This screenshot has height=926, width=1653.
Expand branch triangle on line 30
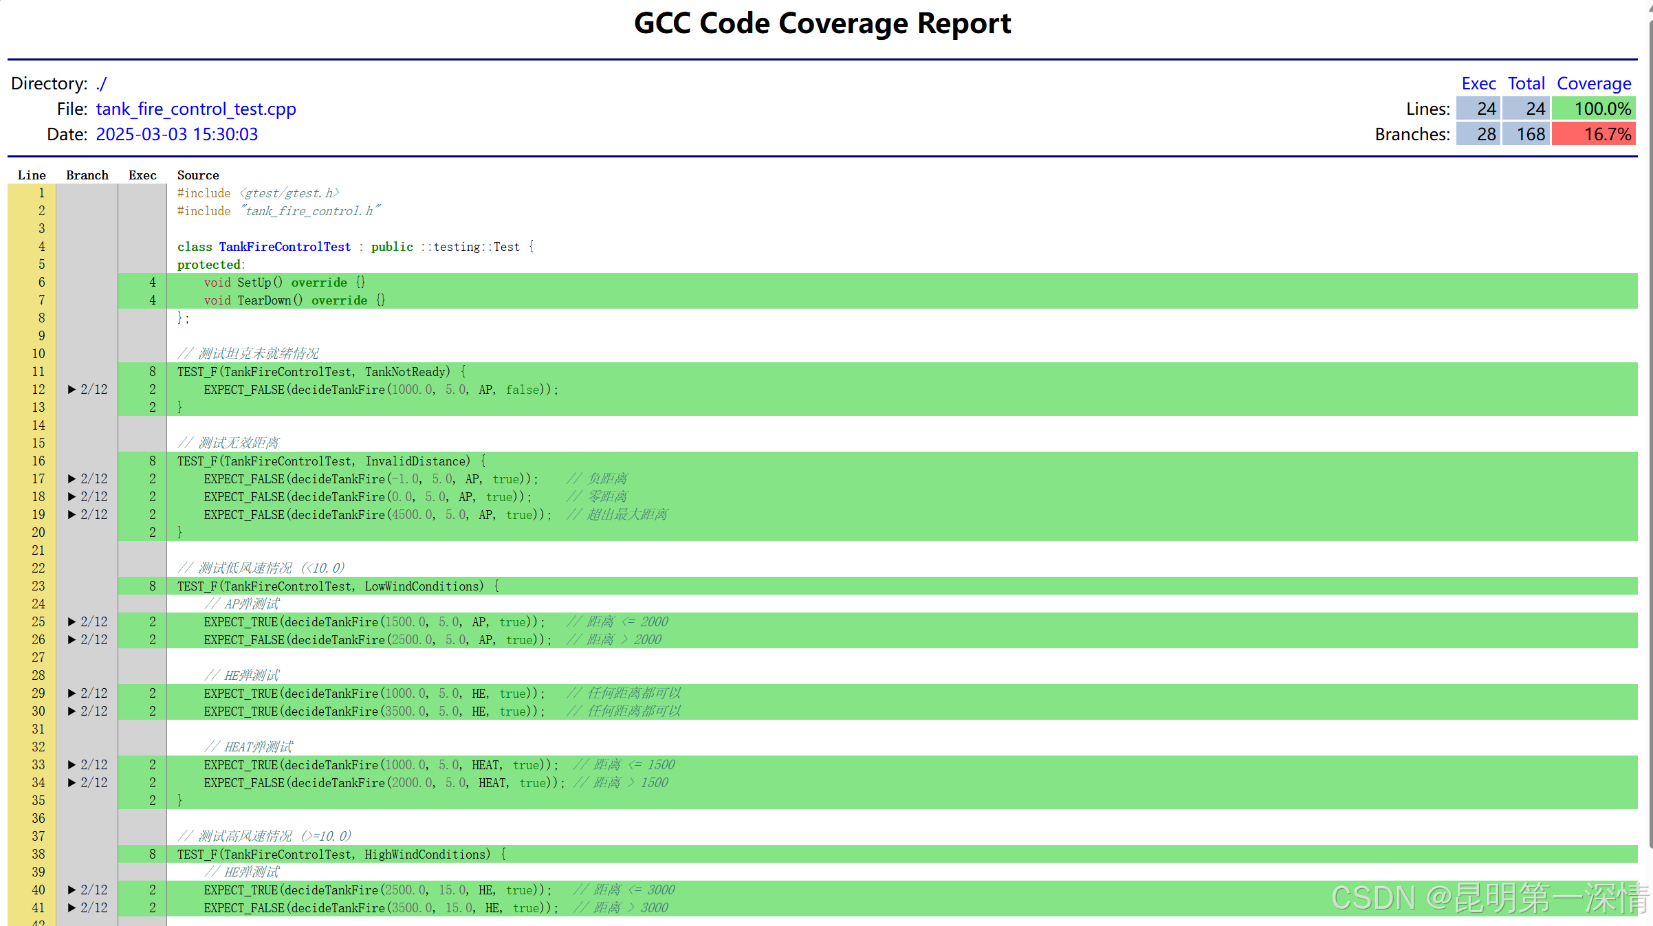(x=72, y=712)
